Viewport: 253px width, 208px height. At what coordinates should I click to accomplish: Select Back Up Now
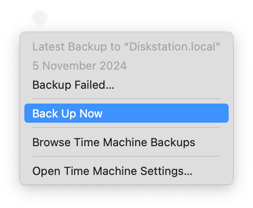126,113
